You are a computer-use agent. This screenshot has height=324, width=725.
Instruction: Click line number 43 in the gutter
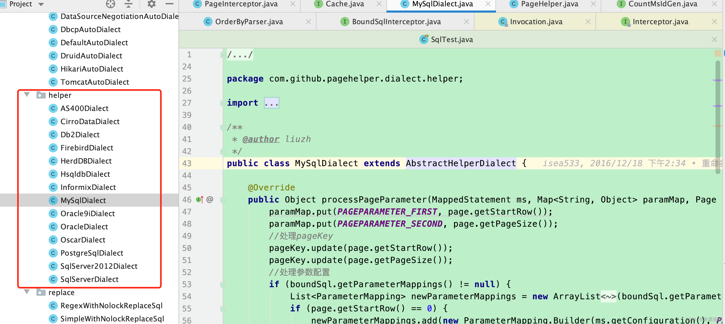[187, 163]
